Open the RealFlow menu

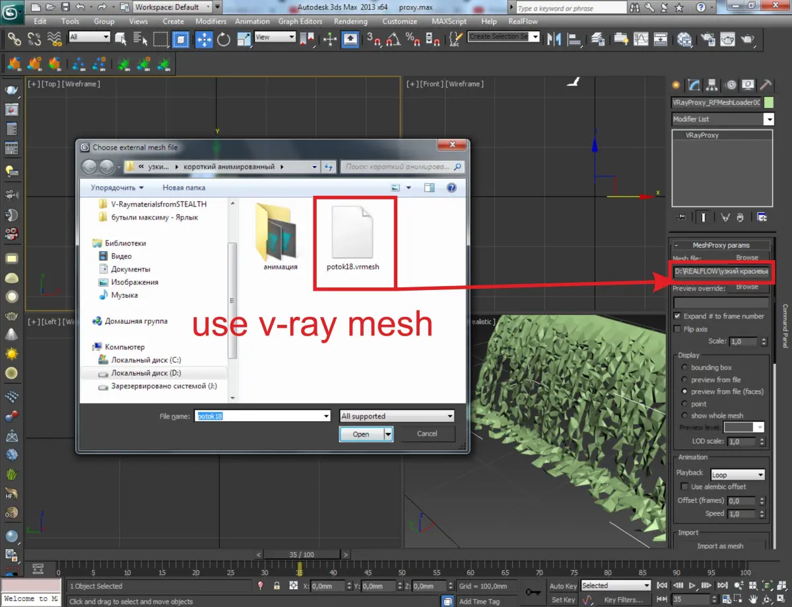click(523, 21)
